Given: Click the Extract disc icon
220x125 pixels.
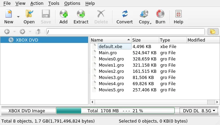Looking at the screenshot, I should pyautogui.click(x=81, y=14).
